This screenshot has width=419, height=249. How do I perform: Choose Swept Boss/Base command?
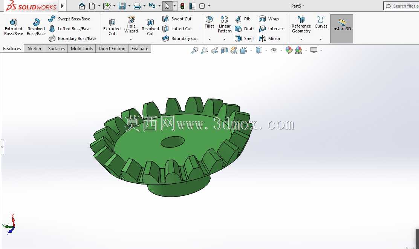tap(69, 19)
